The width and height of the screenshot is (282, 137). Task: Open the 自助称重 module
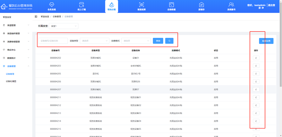pos(171,6)
